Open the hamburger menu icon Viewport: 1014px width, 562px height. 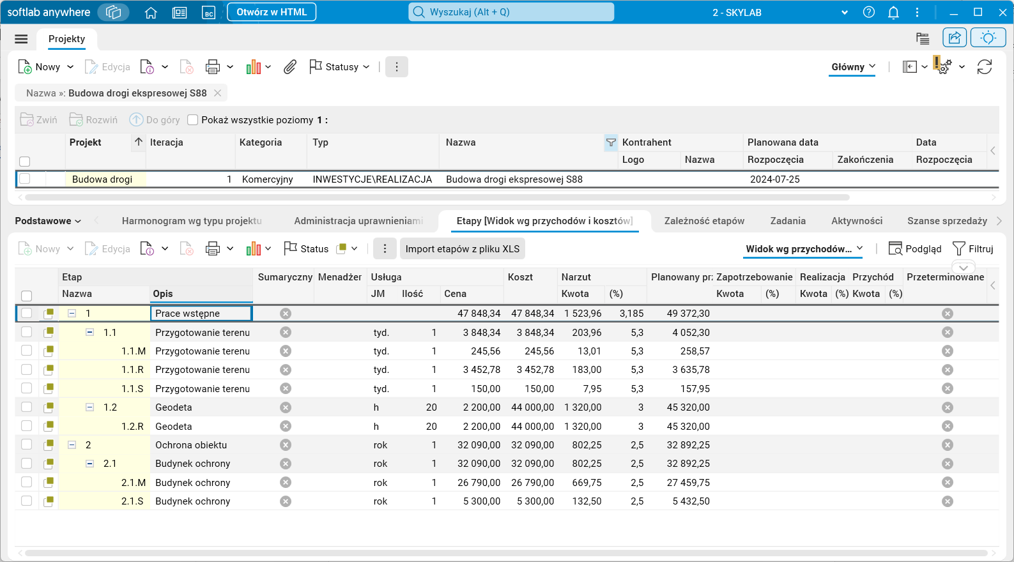(21, 39)
